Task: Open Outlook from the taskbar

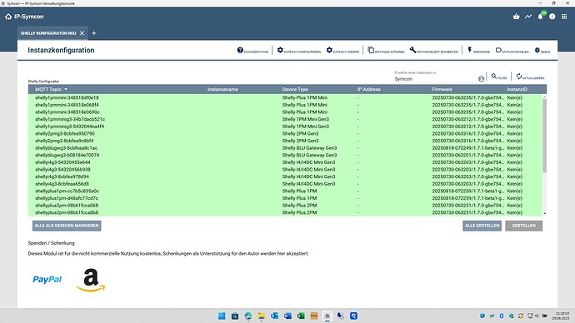Action: (x=275, y=316)
